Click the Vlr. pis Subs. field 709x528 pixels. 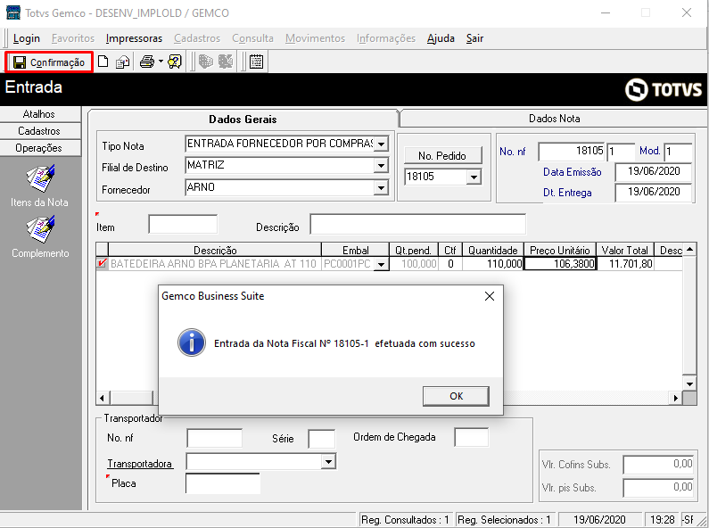(x=658, y=488)
